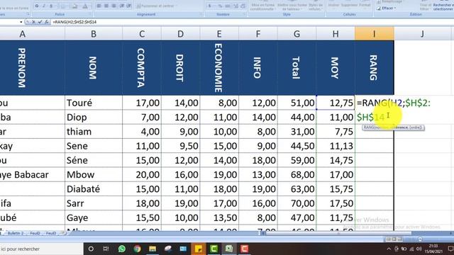The image size is (454, 255).
Task: Confirm the formula with the checkmark icon
Action: 40,22
